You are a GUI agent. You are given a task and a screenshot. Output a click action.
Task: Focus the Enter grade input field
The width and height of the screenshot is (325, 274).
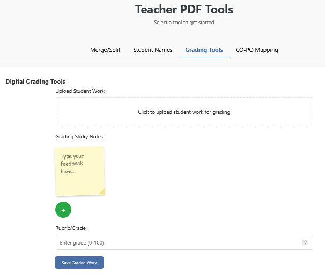click(x=177, y=242)
